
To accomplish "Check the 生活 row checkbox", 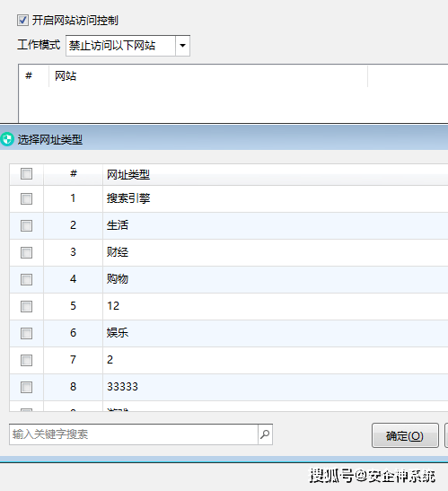I will 26,225.
